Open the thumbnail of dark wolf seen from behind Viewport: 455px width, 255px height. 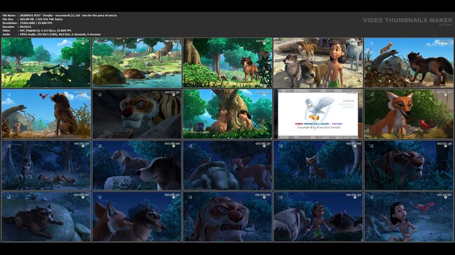(409, 62)
